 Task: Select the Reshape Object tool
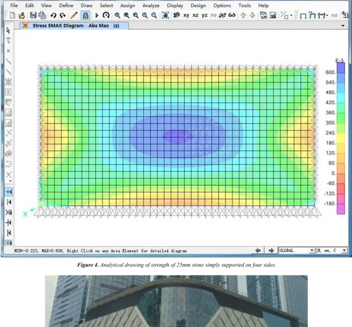[x=9, y=40]
